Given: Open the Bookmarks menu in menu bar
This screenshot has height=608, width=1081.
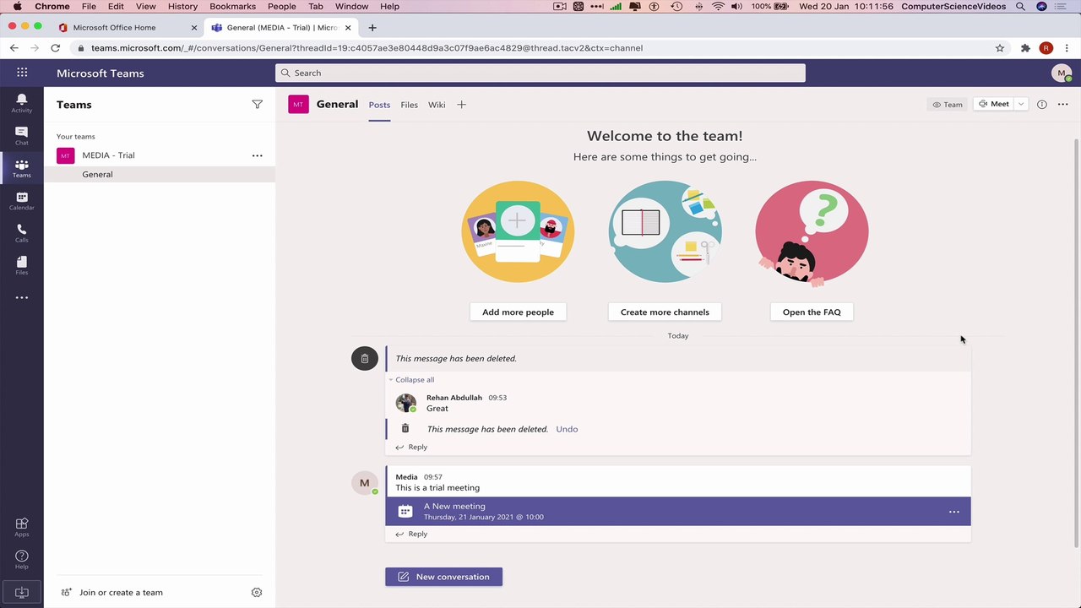Looking at the screenshot, I should pyautogui.click(x=232, y=6).
